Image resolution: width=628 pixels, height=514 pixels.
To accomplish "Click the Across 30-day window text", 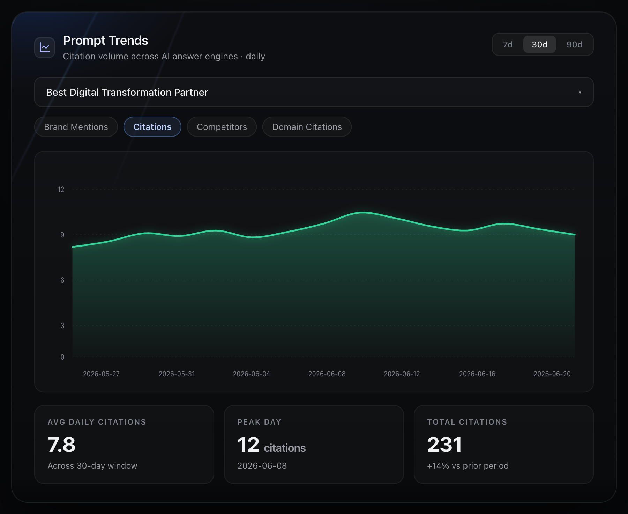I will pos(92,466).
